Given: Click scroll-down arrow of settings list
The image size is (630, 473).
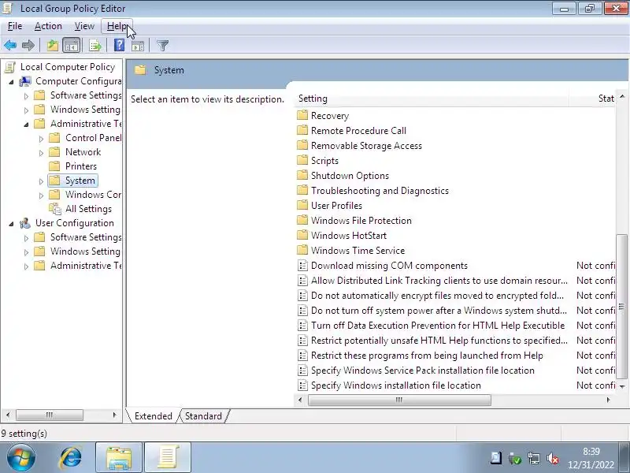Looking at the screenshot, I should tap(622, 386).
